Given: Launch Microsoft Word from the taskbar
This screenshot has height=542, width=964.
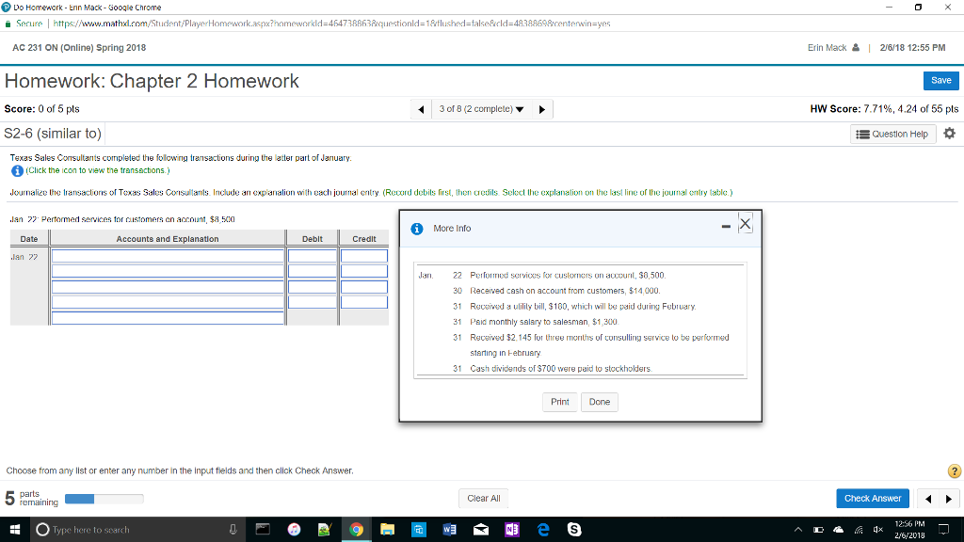Looking at the screenshot, I should pyautogui.click(x=449, y=530).
